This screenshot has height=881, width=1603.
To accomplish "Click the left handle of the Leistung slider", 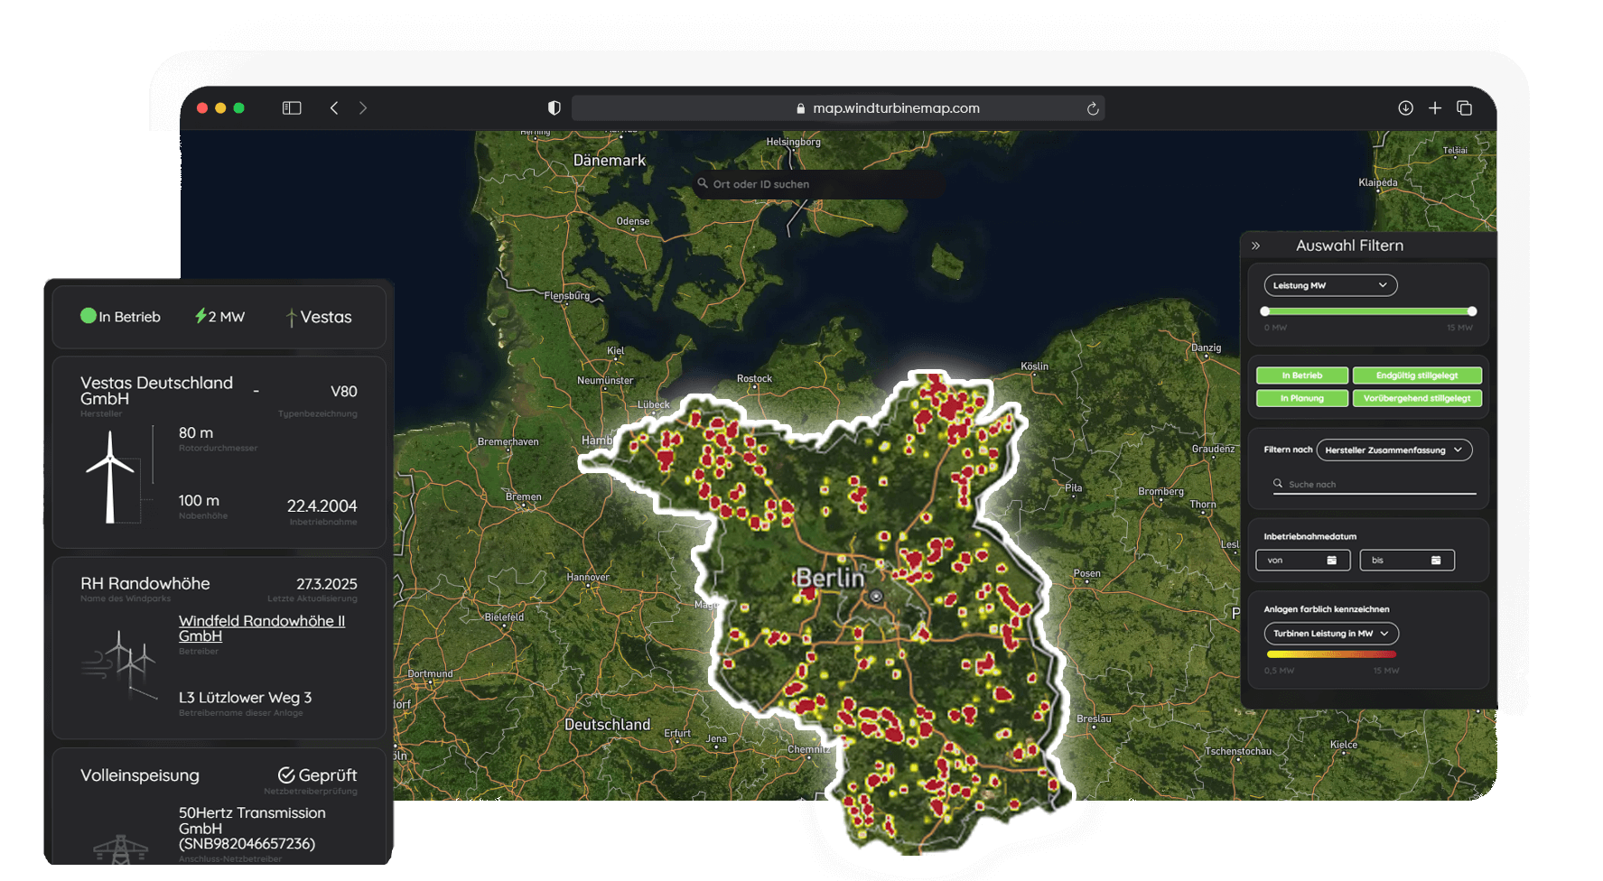I will [1265, 311].
